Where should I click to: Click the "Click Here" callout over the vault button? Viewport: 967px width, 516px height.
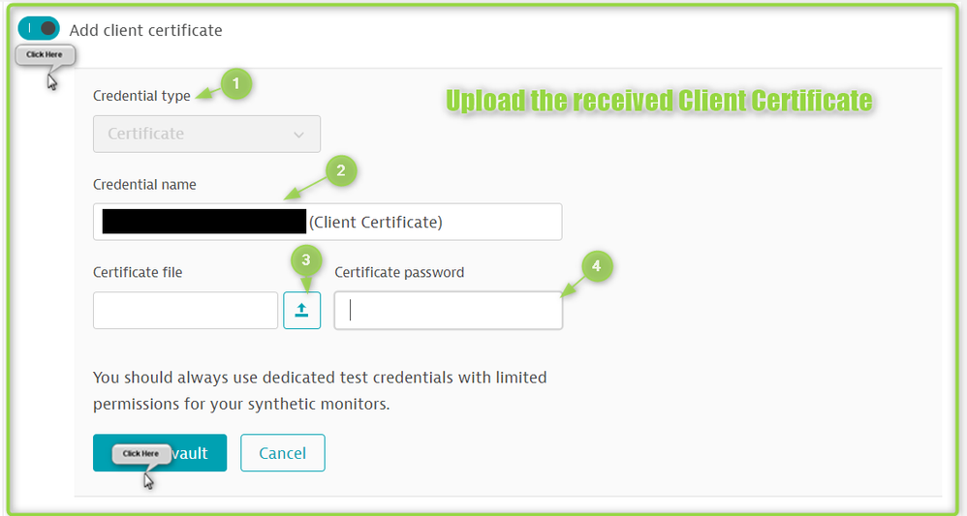[x=140, y=453]
